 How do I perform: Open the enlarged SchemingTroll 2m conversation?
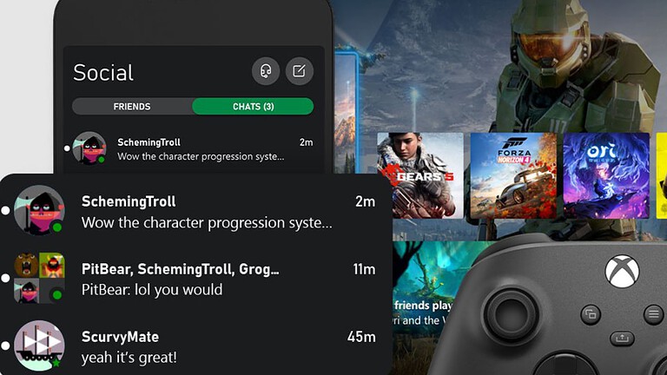[195, 211]
